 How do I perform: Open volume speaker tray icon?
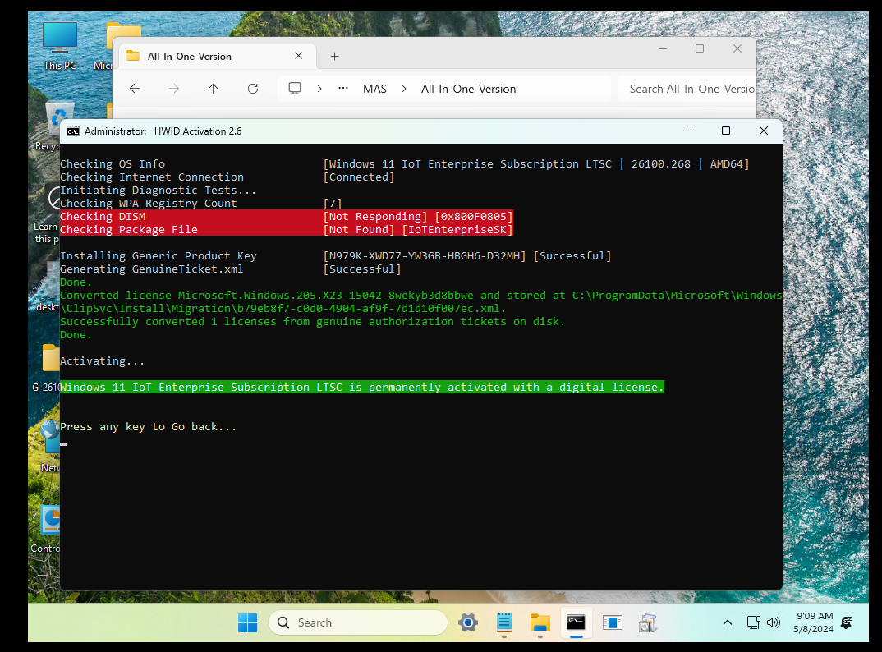point(774,622)
